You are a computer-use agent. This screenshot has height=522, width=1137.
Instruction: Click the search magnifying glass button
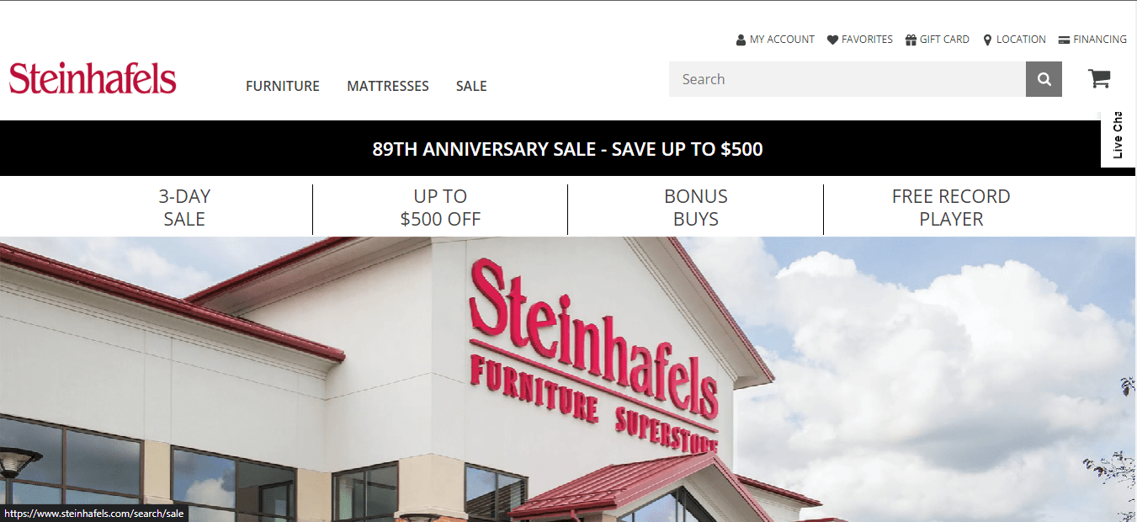coord(1044,79)
